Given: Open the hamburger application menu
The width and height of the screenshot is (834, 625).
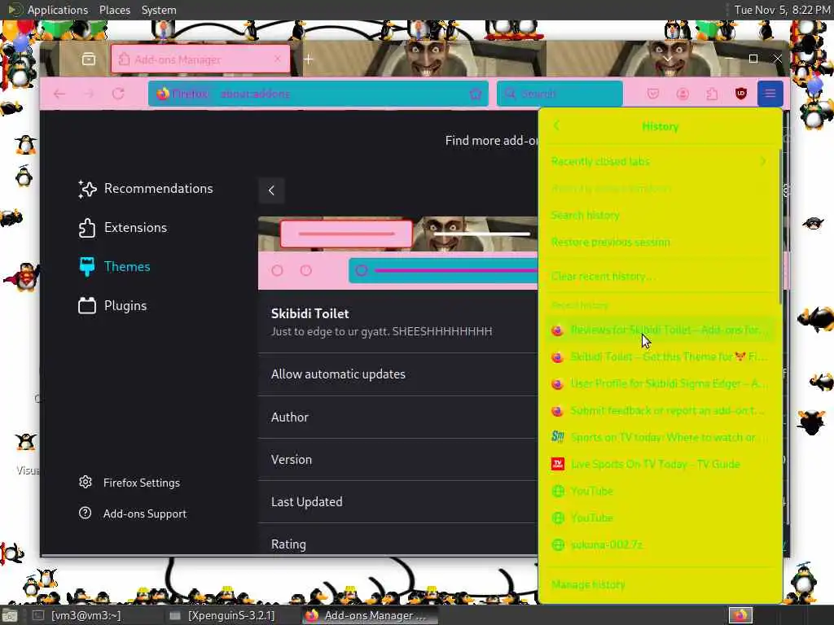Looking at the screenshot, I should click(x=770, y=94).
